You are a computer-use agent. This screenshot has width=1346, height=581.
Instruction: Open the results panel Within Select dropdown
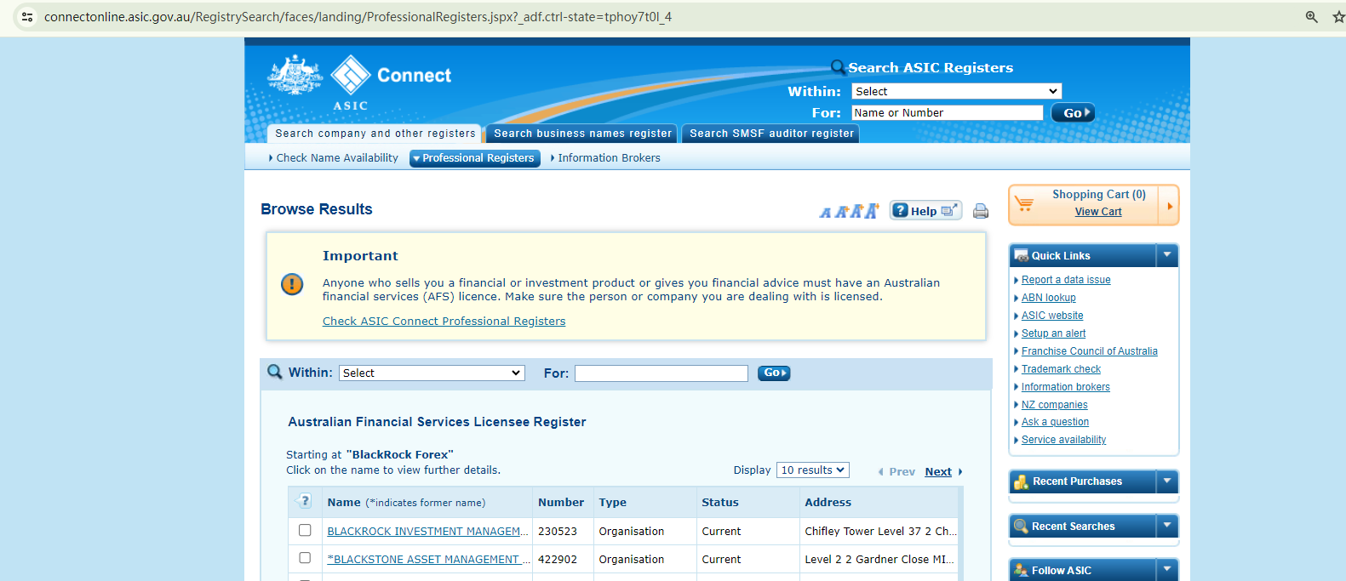click(x=432, y=373)
